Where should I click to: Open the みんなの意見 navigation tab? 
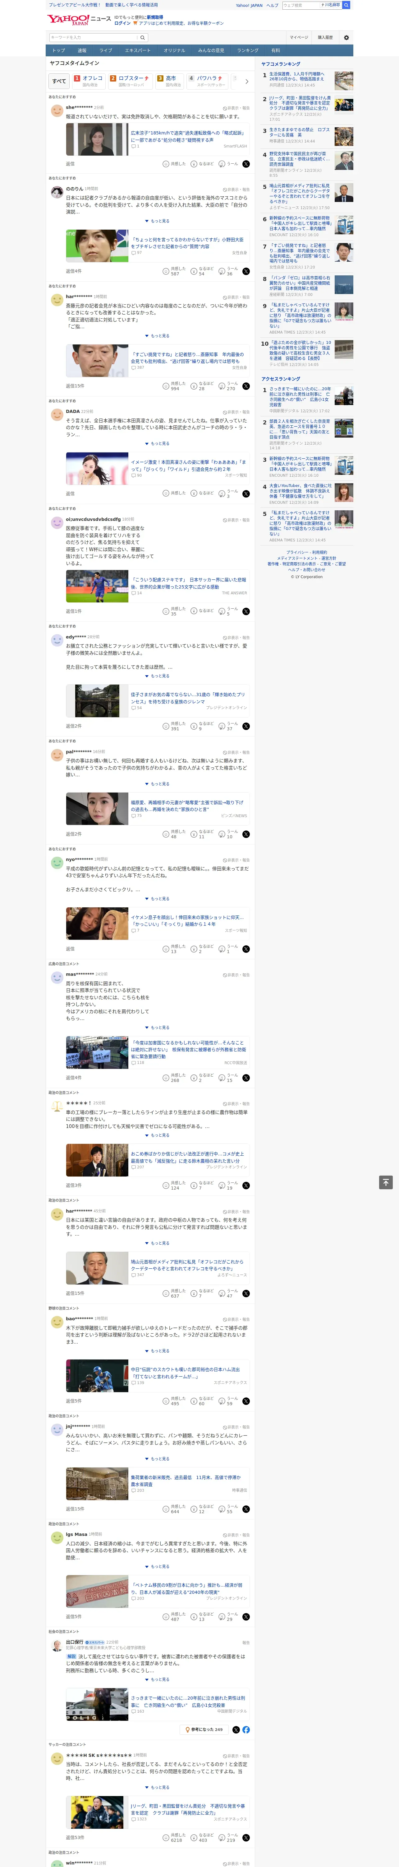(x=211, y=51)
